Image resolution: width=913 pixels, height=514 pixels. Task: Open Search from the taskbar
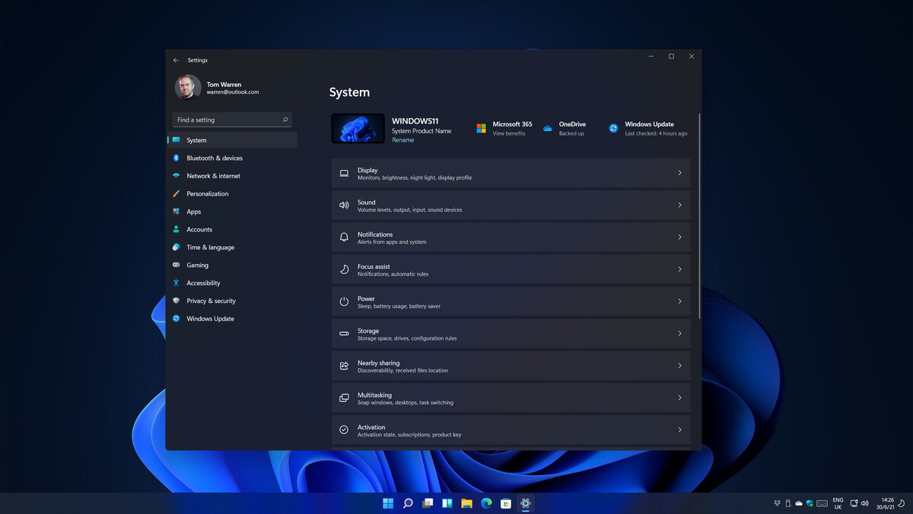[x=408, y=503]
